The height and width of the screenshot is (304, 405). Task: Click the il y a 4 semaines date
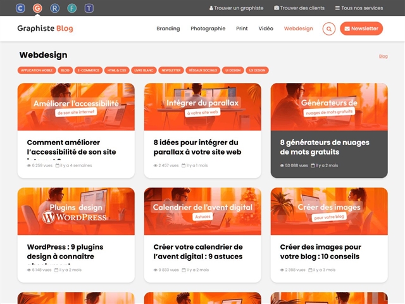point(74,165)
